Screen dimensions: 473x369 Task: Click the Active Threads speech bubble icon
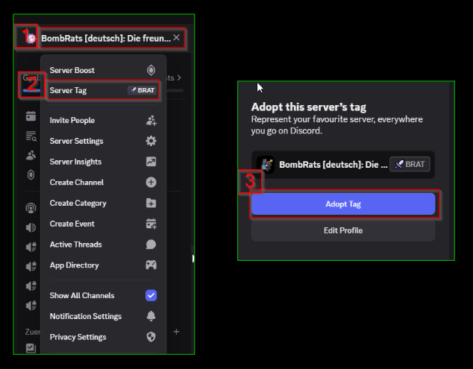(x=151, y=245)
